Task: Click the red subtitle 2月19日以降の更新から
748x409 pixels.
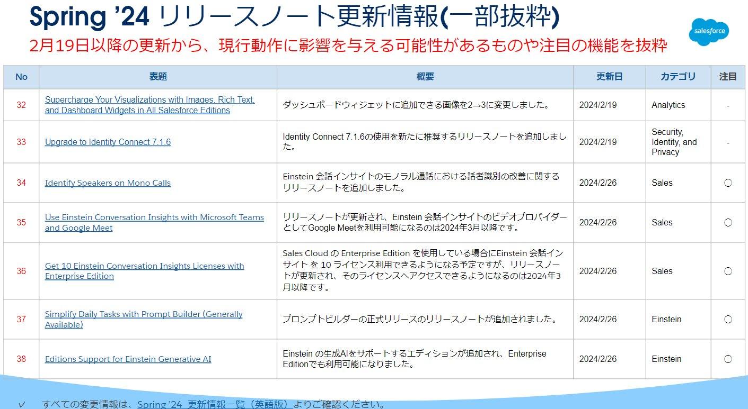Action: tap(348, 46)
